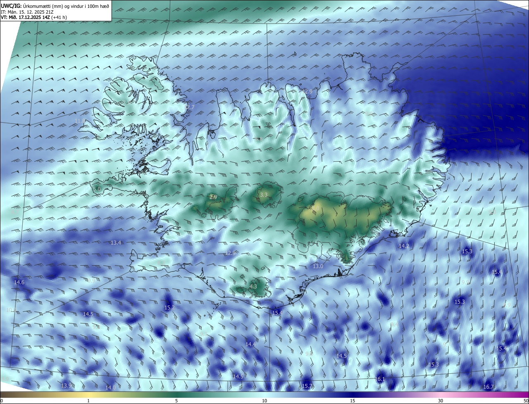Click the '16.1' value label on the map
The height and width of the screenshot is (404, 529).
point(380,379)
